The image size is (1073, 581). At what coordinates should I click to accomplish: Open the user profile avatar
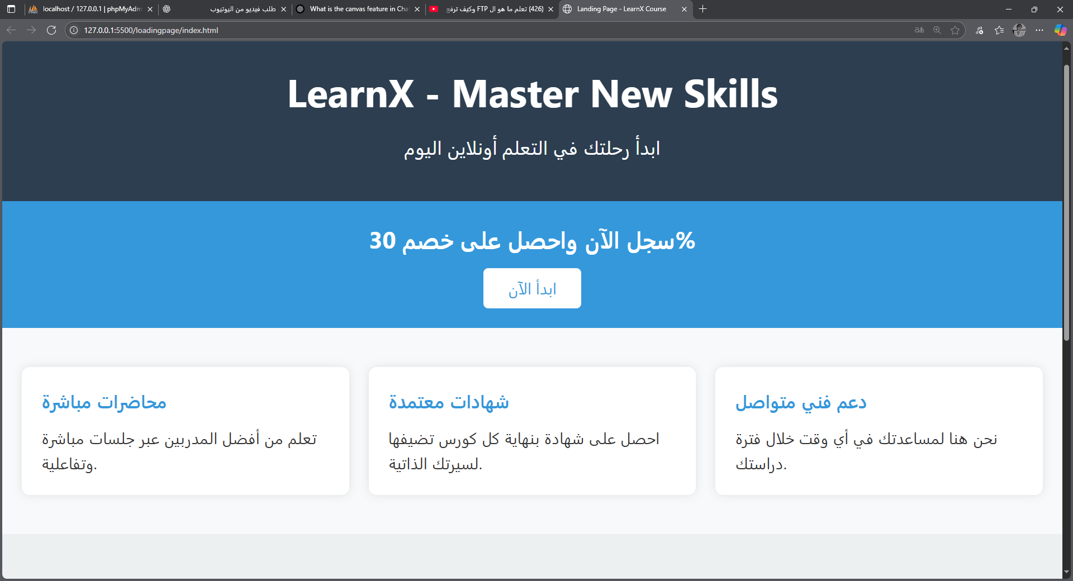click(1019, 30)
